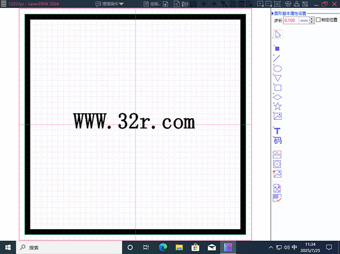The image size is (340, 254).
Task: Click the filled square point tool
Action: (277, 49)
